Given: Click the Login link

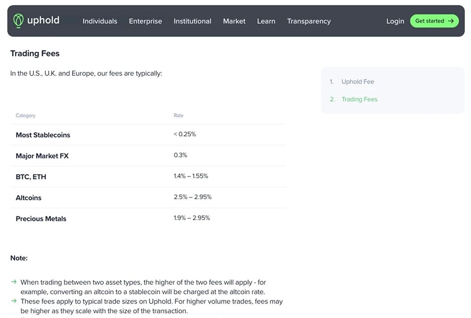Looking at the screenshot, I should click(x=395, y=21).
